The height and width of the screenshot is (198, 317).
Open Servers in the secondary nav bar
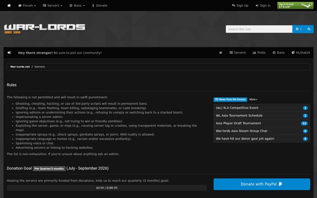pyautogui.click(x=238, y=52)
